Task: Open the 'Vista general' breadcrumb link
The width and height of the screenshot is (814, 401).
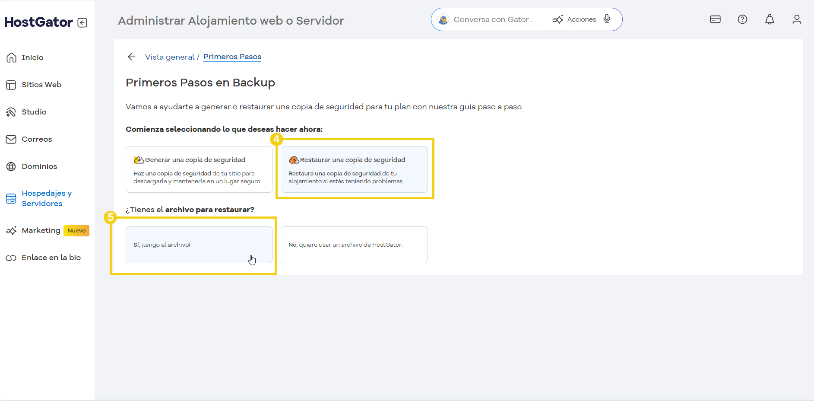Action: tap(170, 57)
